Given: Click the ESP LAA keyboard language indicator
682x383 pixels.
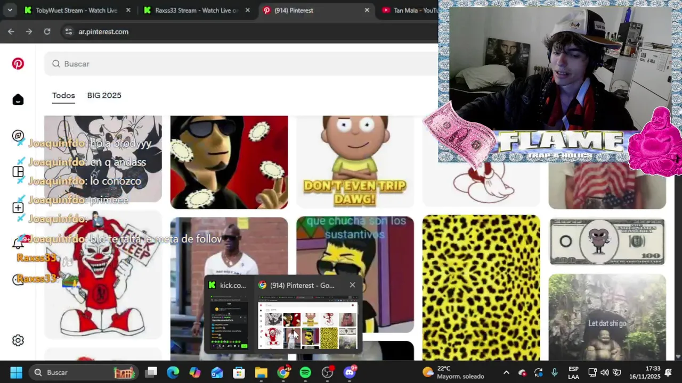Looking at the screenshot, I should click(573, 372).
